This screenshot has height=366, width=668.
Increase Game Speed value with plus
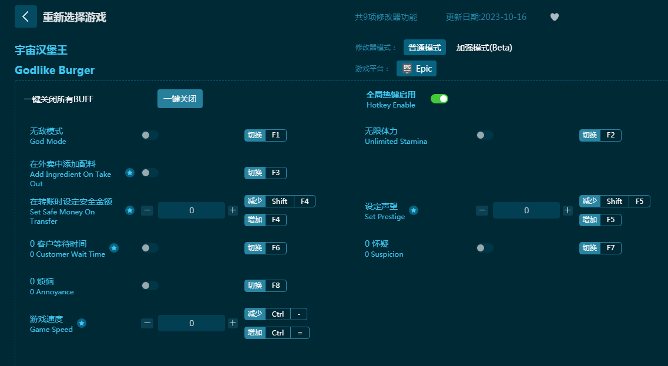click(233, 323)
